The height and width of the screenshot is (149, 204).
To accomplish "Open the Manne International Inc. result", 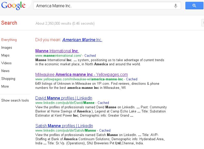I will (57, 51).
